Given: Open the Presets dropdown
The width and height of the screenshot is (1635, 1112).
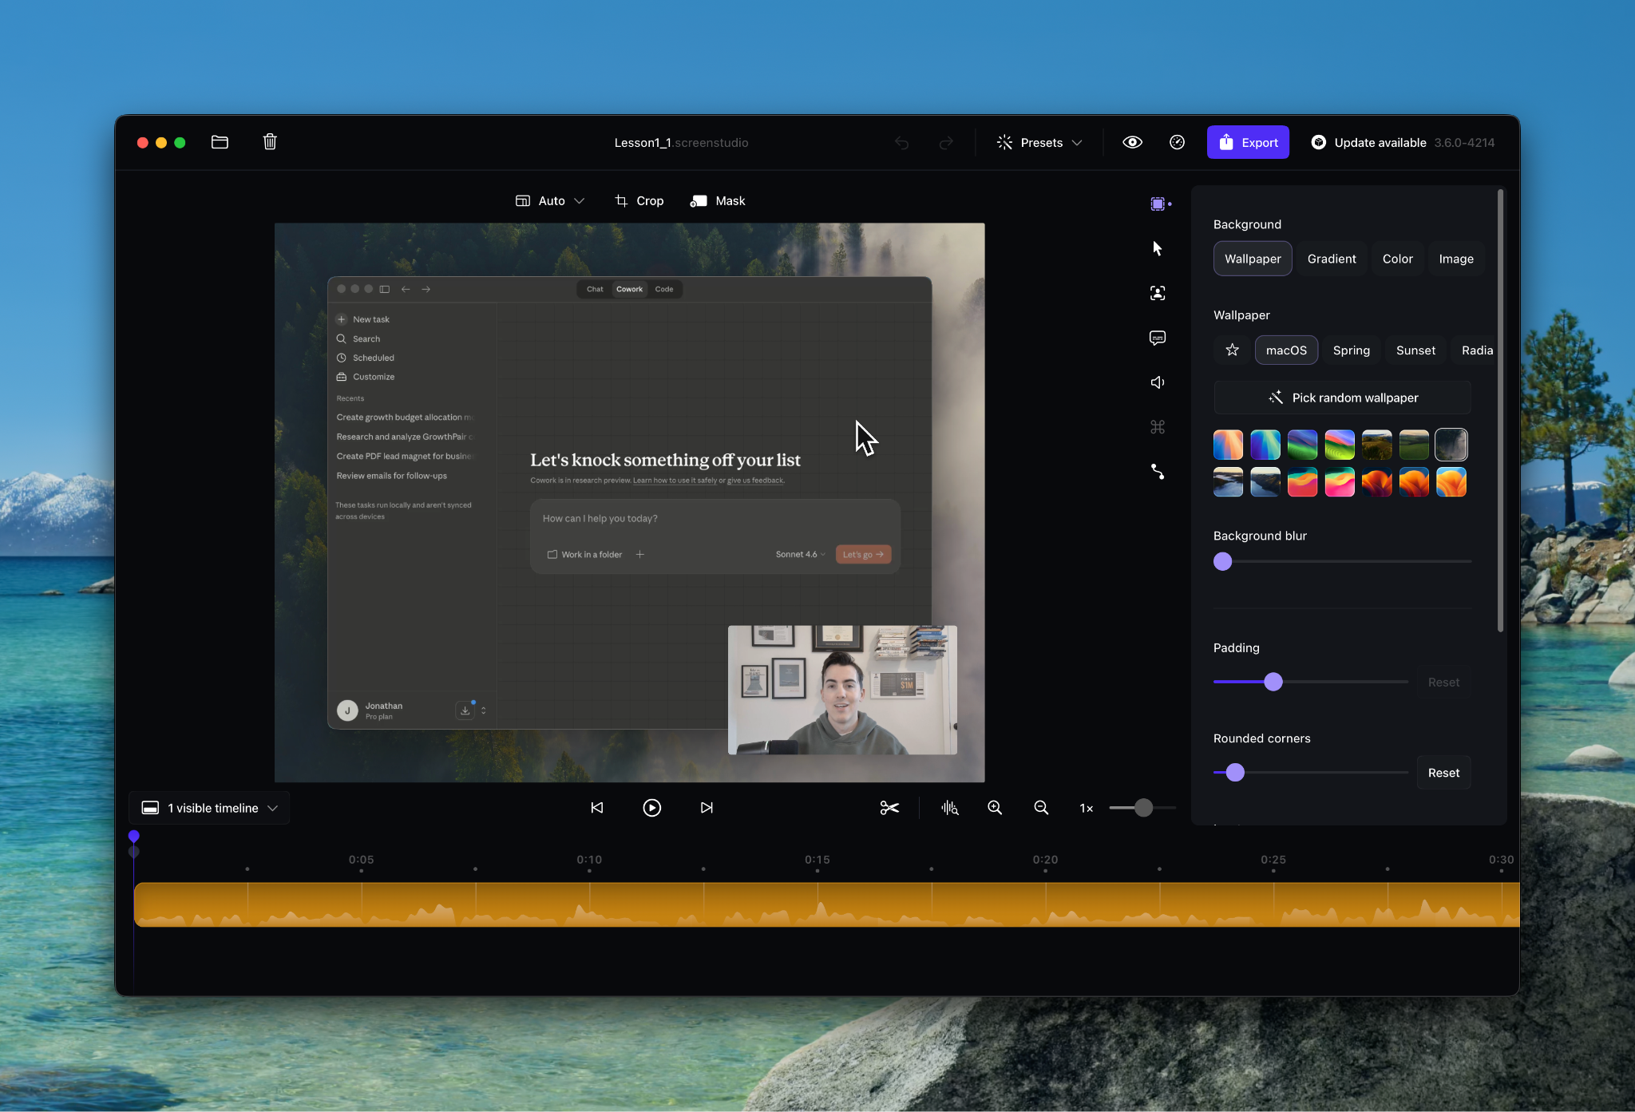Looking at the screenshot, I should [1039, 142].
